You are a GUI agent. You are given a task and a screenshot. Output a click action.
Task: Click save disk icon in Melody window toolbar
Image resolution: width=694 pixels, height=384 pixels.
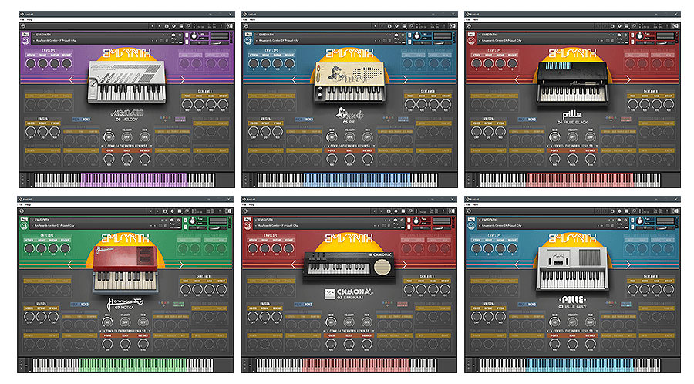tap(167, 26)
